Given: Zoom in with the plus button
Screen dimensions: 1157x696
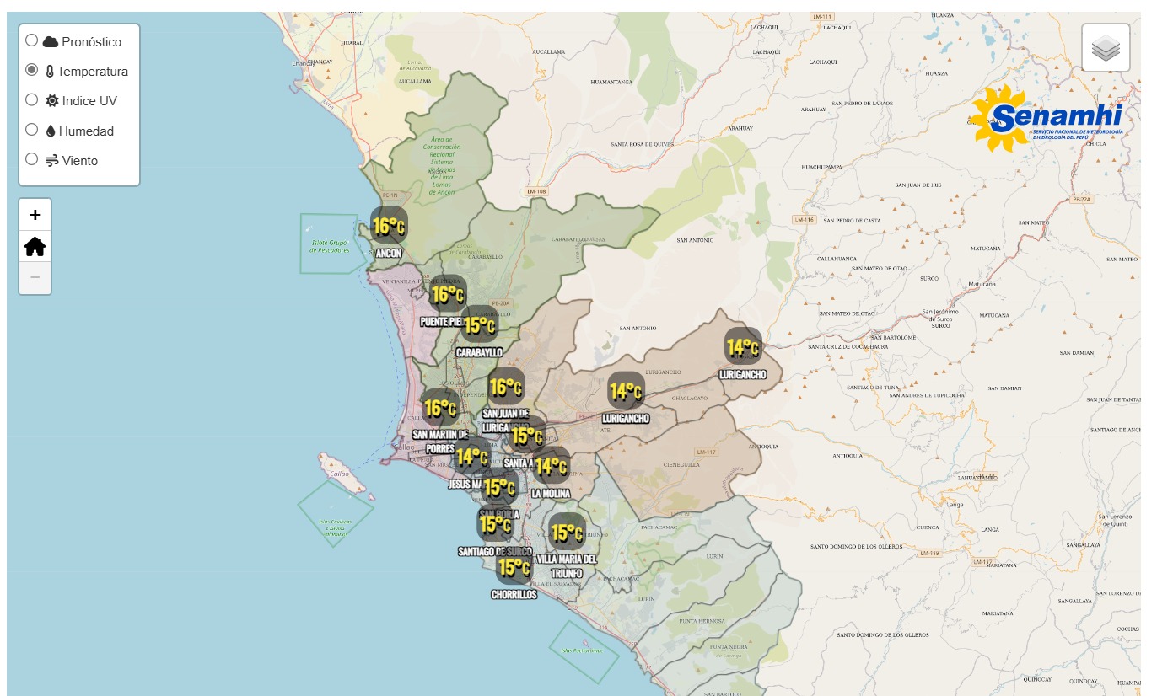Looking at the screenshot, I should pos(35,215).
